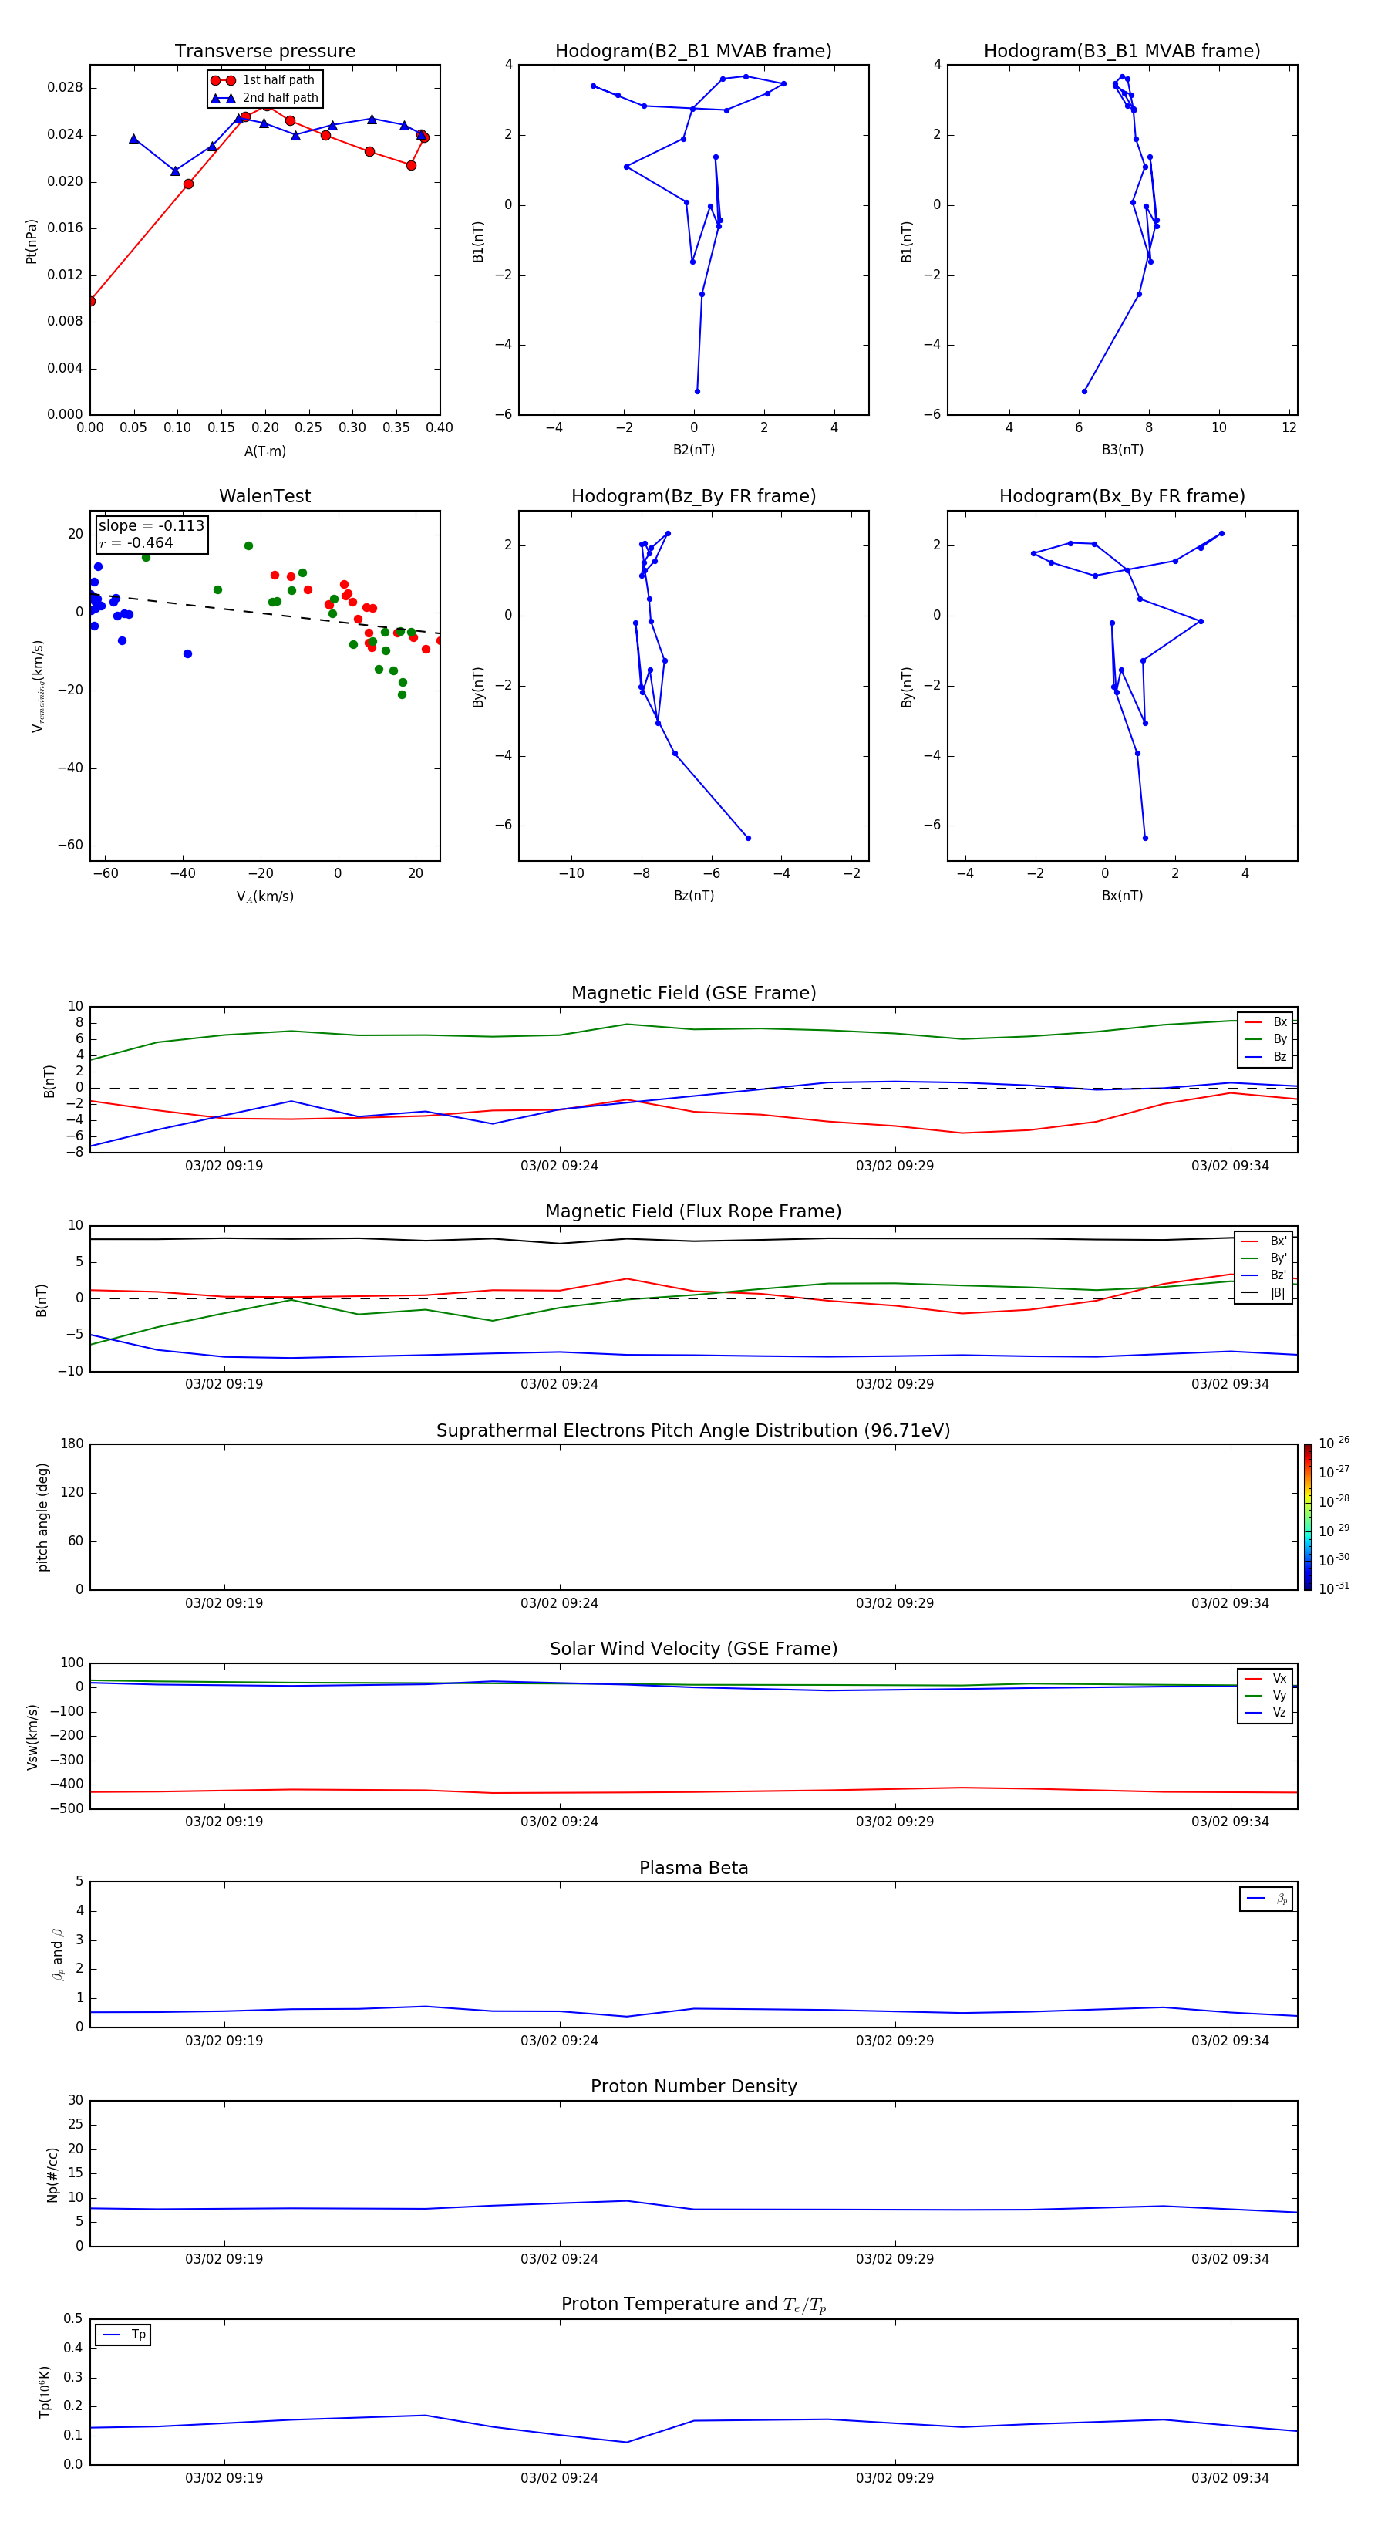Click the pitch angle colorbar scale
This screenshot has height=2546, width=1388.
[1308, 1517]
